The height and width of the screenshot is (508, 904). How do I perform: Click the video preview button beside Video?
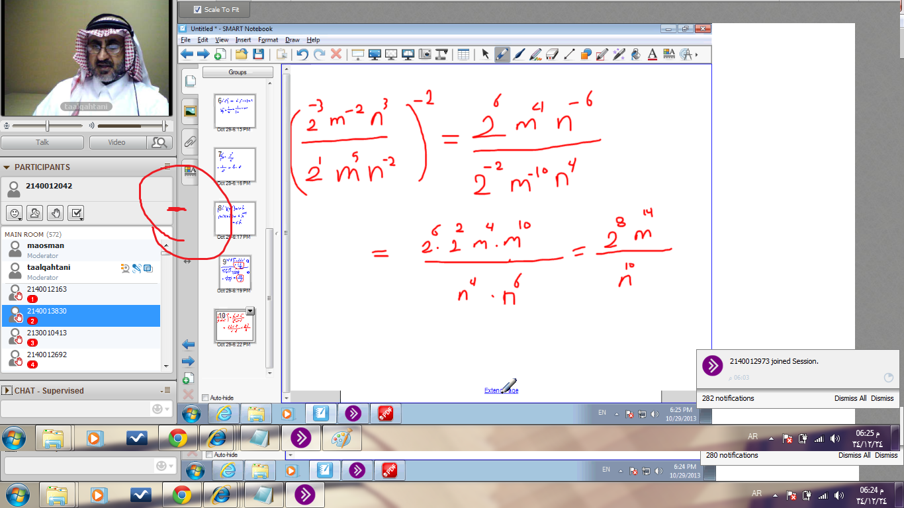(159, 142)
